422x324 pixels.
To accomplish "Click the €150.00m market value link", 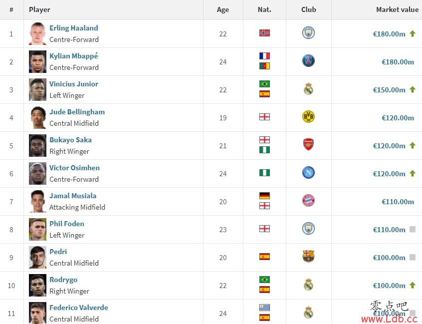I will coord(389,90).
